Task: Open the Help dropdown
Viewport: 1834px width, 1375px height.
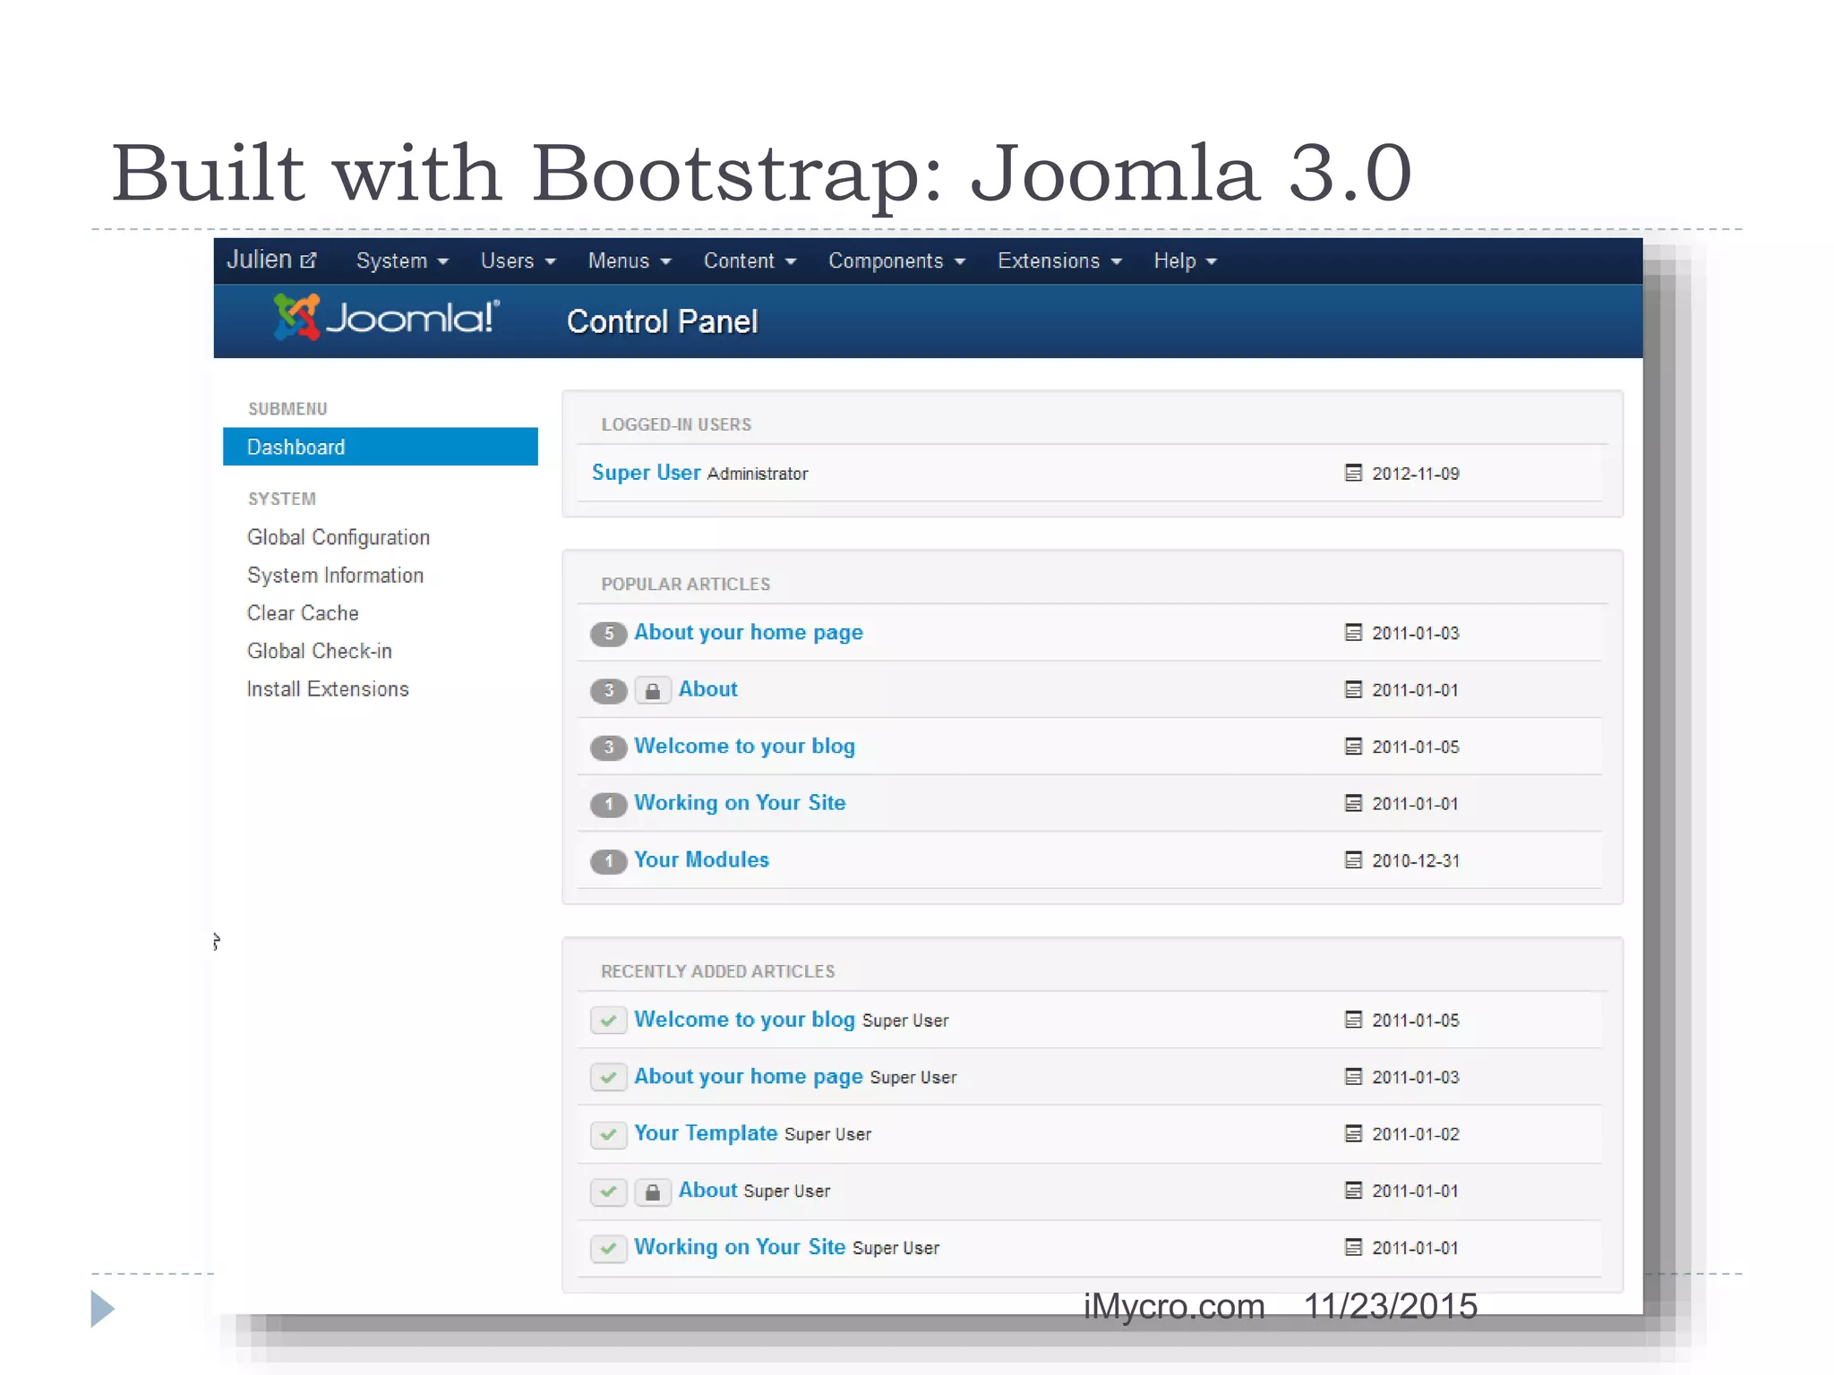Action: pyautogui.click(x=1185, y=260)
